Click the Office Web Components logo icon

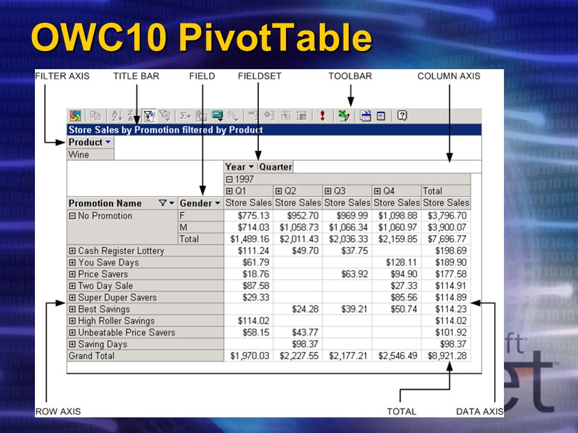pos(75,116)
